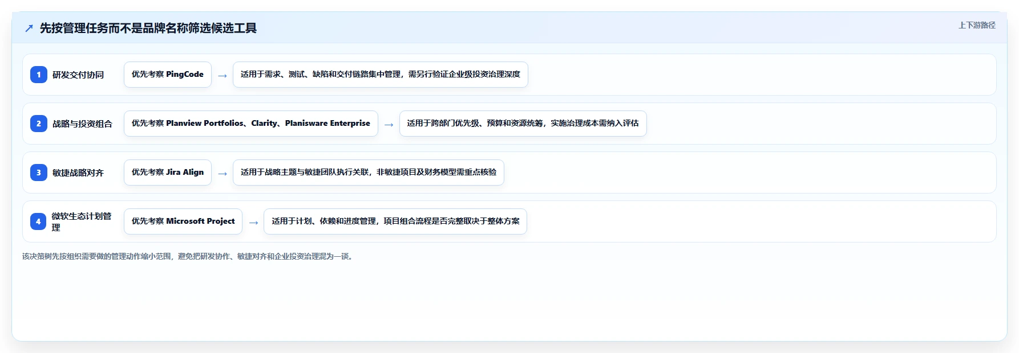Select the 研发交付协同 row label

coord(78,75)
